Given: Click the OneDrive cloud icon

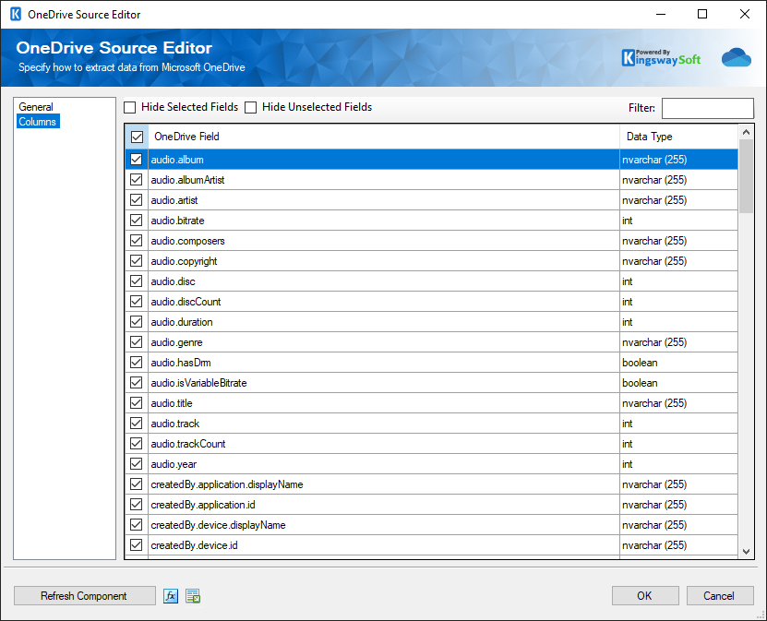Looking at the screenshot, I should [737, 57].
